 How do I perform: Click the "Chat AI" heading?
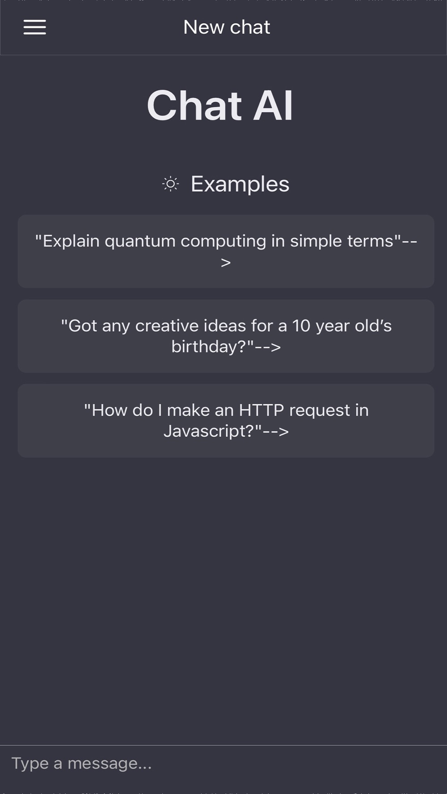tap(220, 105)
